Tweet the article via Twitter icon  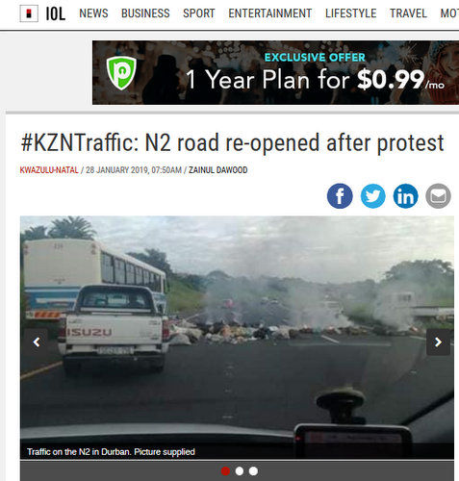point(372,196)
